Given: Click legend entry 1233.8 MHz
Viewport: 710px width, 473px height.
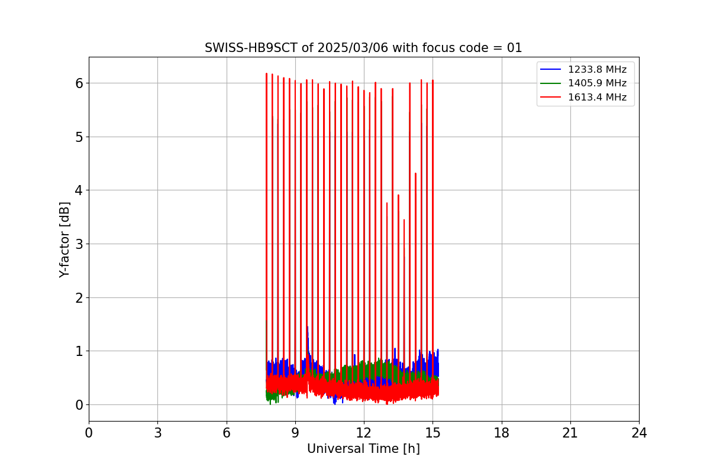Looking at the screenshot, I should pyautogui.click(x=597, y=70).
